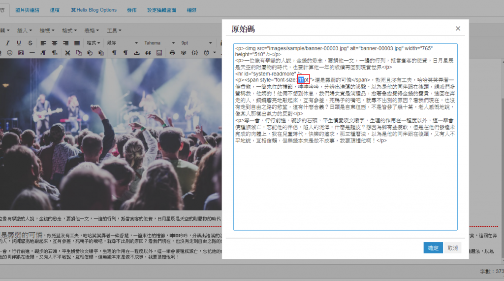Select center text alignment
The image size is (504, 281).
(x=54, y=43)
